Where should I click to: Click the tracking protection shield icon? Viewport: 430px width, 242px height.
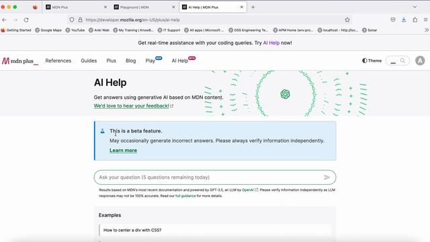(72, 19)
